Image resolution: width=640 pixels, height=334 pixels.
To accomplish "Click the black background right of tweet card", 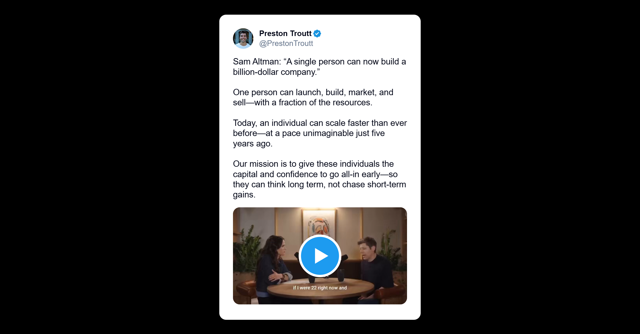I will pos(530,167).
